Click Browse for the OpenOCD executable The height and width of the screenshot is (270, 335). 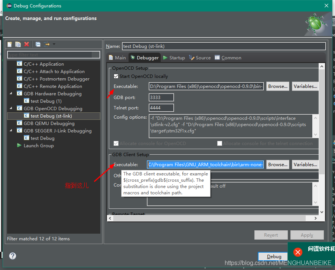(x=277, y=86)
